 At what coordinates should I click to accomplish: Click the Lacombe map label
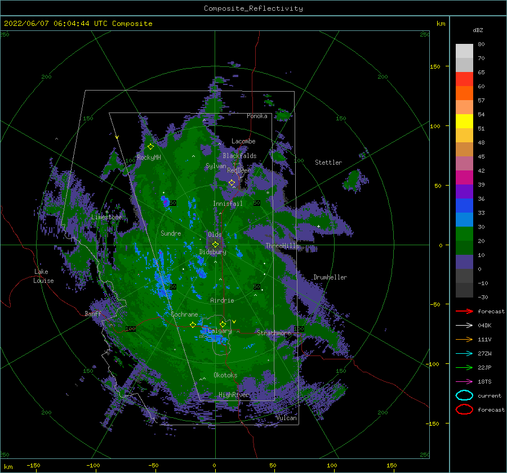(x=243, y=141)
